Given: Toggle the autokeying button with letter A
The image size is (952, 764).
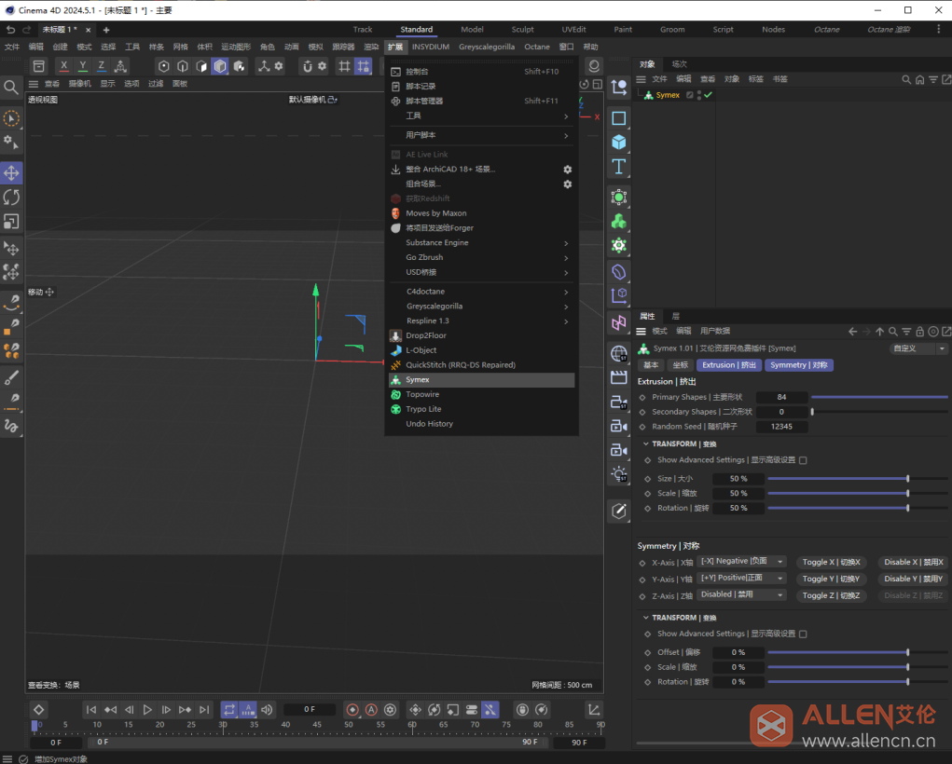Looking at the screenshot, I should [371, 709].
